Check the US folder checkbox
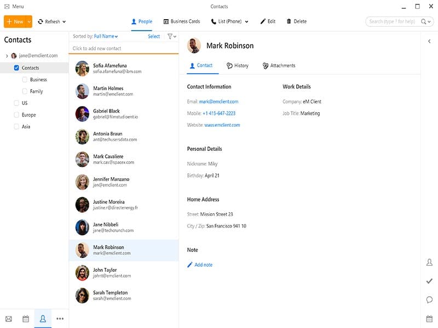Viewport: 438px width, 328px height. (16, 103)
